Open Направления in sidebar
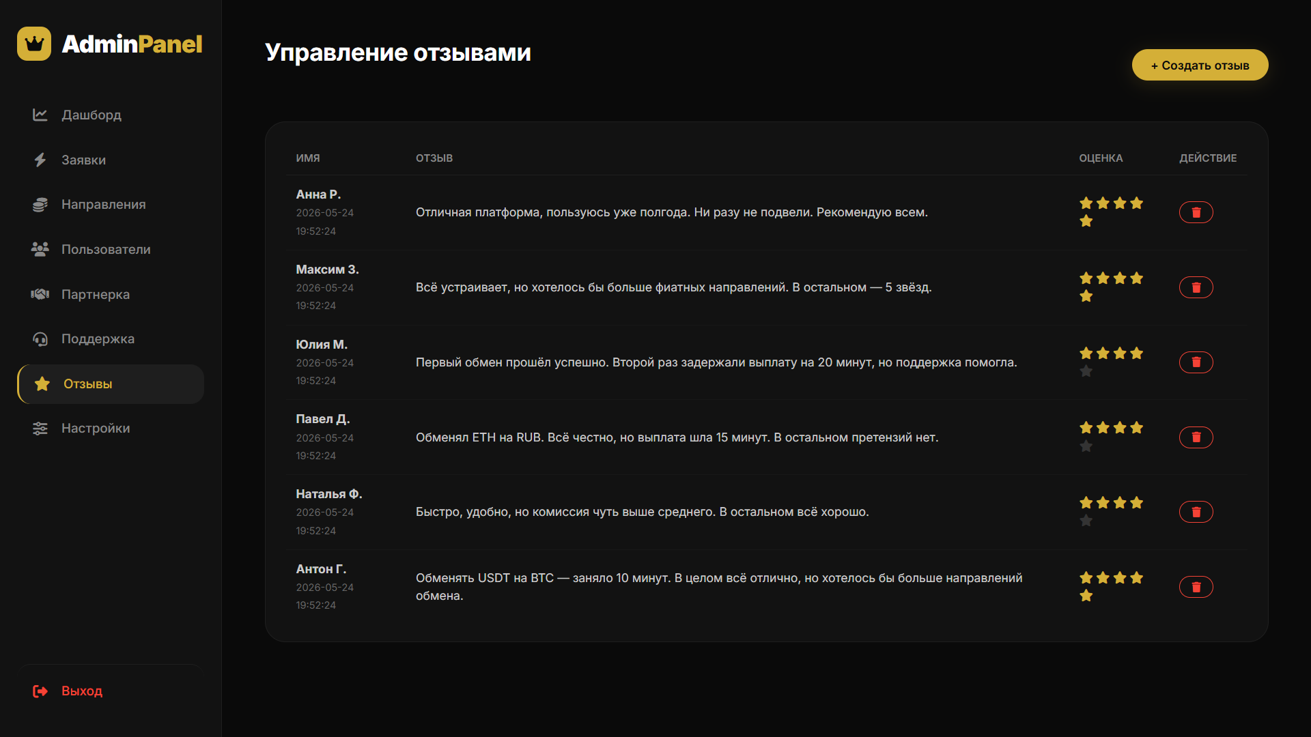1311x737 pixels. click(111, 204)
